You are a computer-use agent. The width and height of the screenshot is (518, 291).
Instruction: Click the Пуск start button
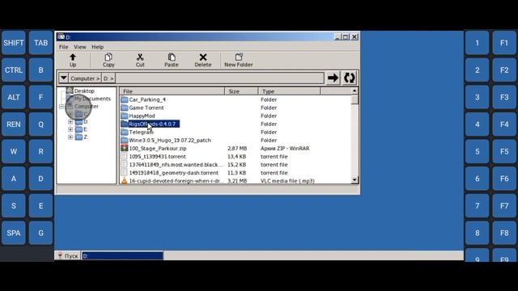tap(68, 255)
